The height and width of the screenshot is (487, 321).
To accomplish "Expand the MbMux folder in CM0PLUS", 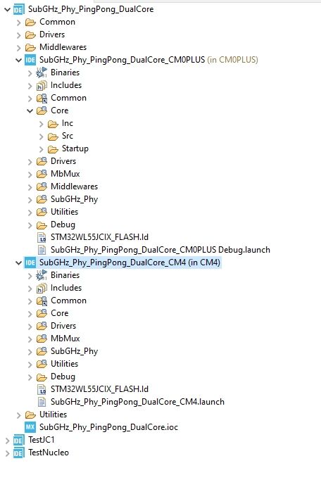I will [30, 175].
